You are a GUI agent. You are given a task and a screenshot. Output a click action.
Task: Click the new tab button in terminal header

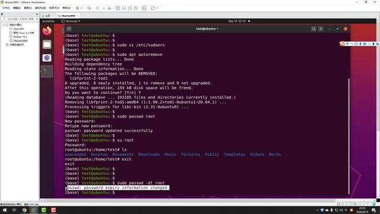pyautogui.click(x=69, y=29)
